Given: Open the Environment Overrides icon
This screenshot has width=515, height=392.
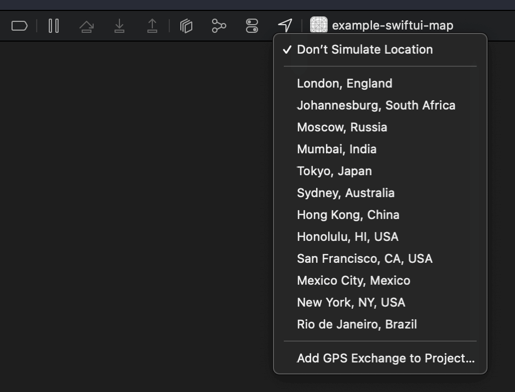Looking at the screenshot, I should (x=252, y=26).
